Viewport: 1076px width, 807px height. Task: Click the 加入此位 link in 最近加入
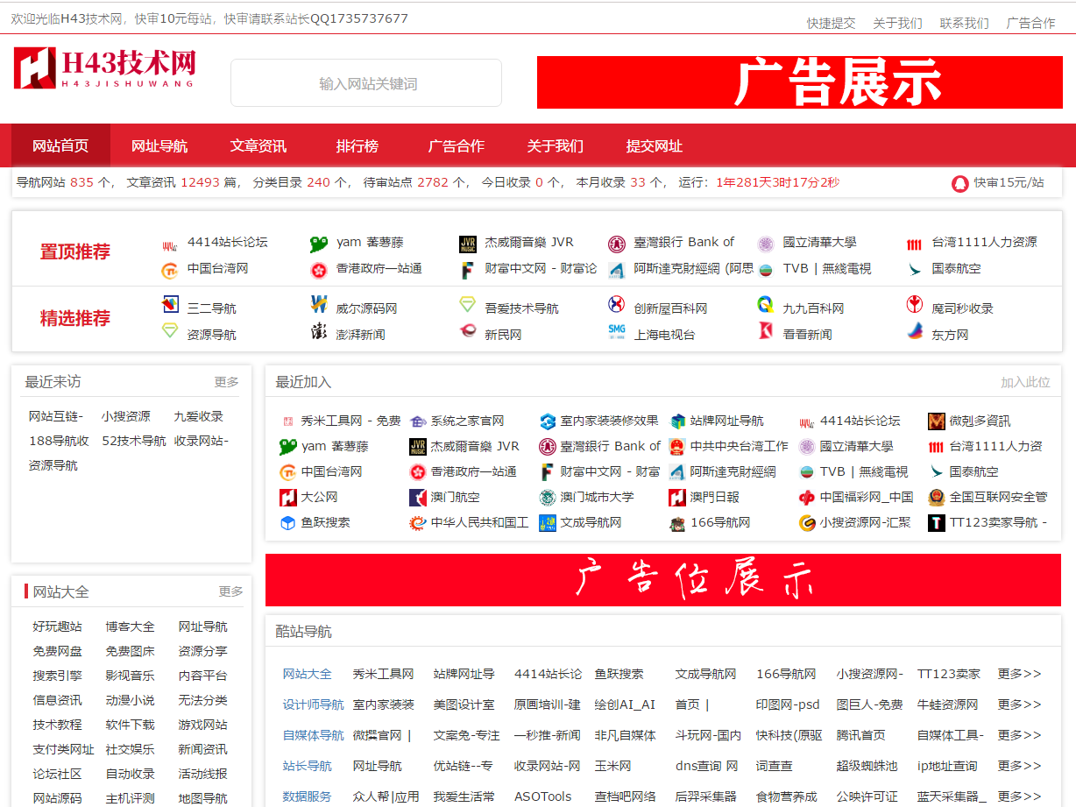[1025, 382]
